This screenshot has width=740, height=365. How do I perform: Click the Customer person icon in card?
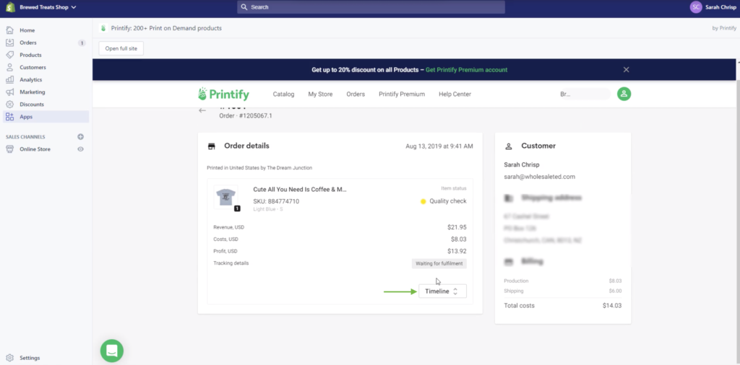click(509, 146)
